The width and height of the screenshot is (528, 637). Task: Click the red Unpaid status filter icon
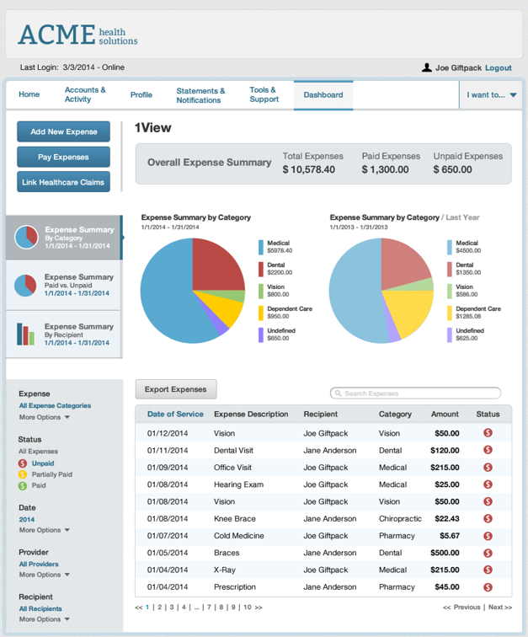23,463
